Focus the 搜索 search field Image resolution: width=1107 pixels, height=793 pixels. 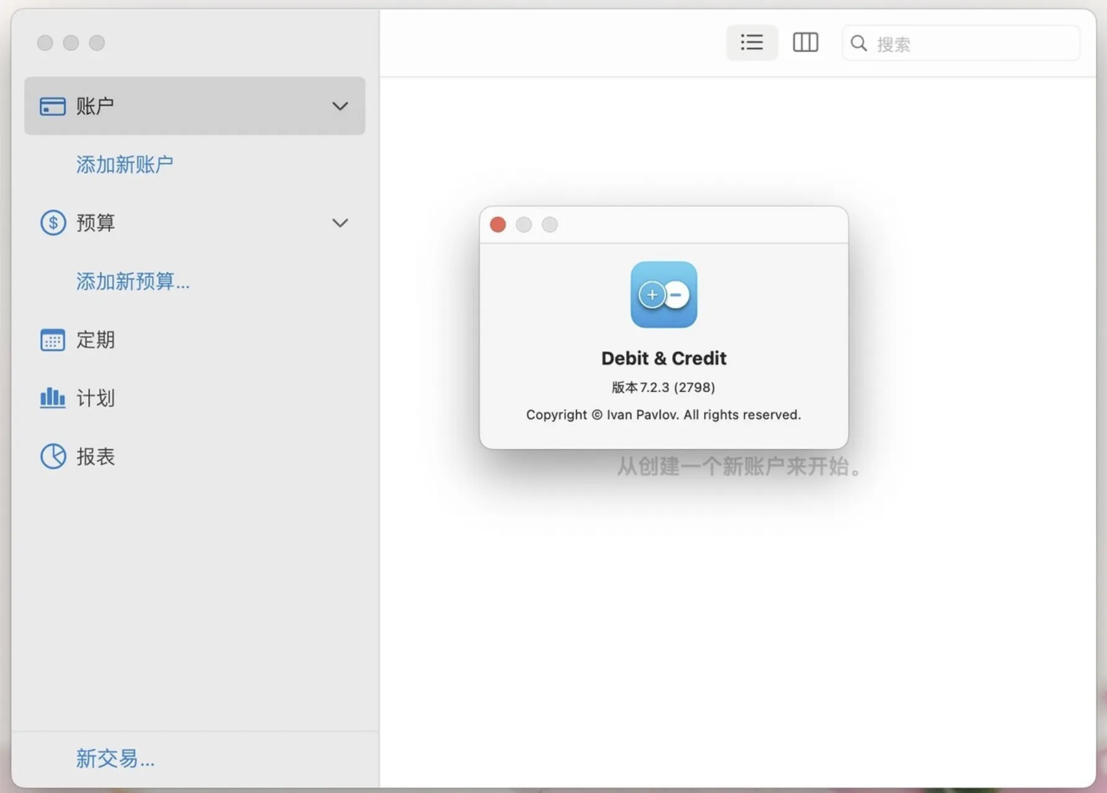click(x=960, y=43)
